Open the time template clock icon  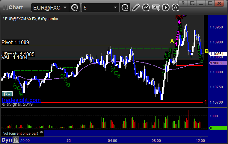[x=125, y=7]
